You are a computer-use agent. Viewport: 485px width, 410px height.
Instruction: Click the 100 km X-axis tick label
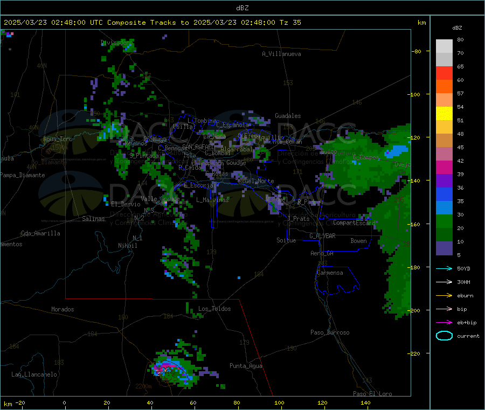279,403
